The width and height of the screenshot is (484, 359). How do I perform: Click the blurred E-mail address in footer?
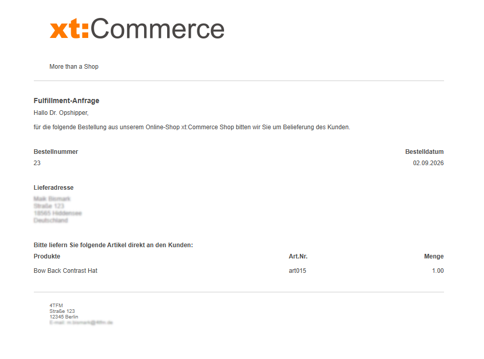[81, 323]
